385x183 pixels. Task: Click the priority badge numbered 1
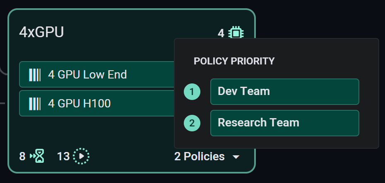click(x=192, y=92)
